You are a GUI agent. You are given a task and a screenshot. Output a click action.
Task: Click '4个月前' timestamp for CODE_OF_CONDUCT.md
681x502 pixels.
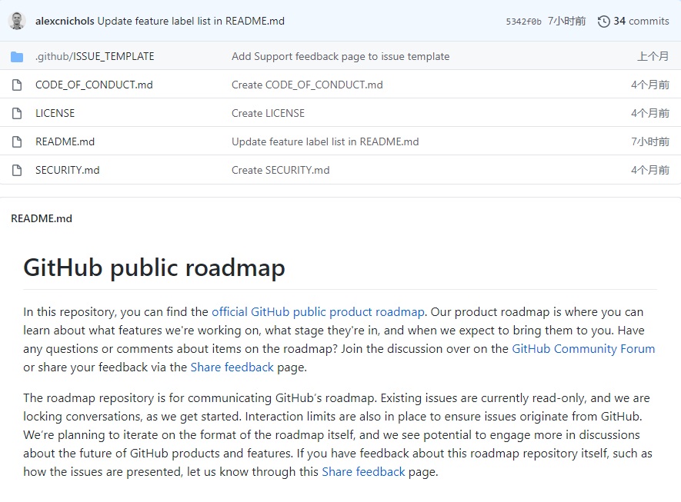tap(650, 85)
